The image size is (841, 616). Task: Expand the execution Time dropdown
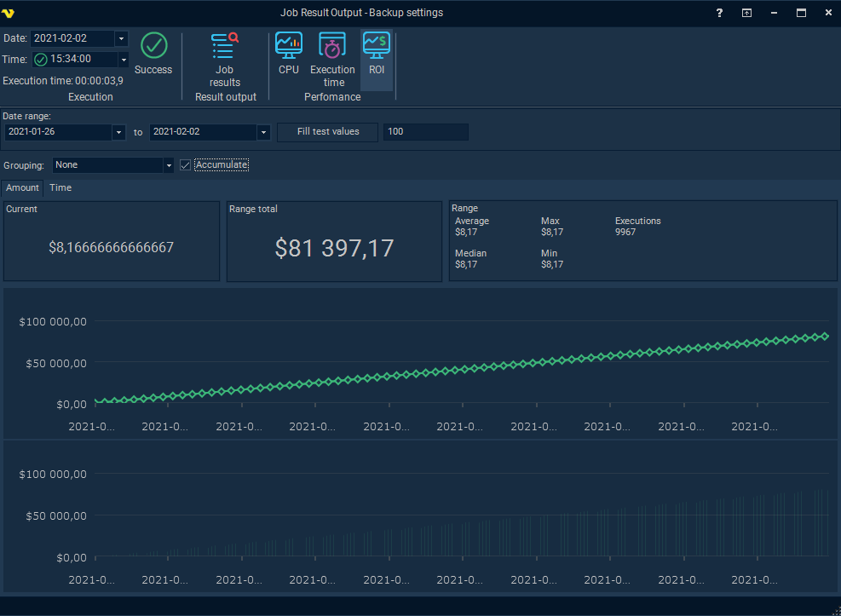point(123,60)
